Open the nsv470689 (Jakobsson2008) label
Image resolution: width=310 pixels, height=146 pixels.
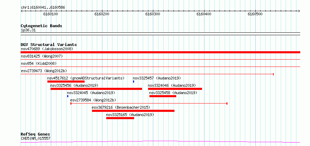pos(47,49)
